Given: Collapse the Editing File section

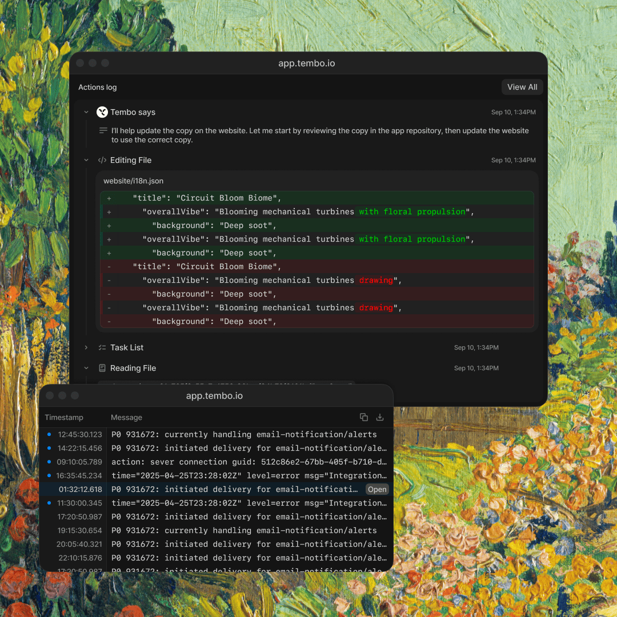Looking at the screenshot, I should pyautogui.click(x=86, y=161).
